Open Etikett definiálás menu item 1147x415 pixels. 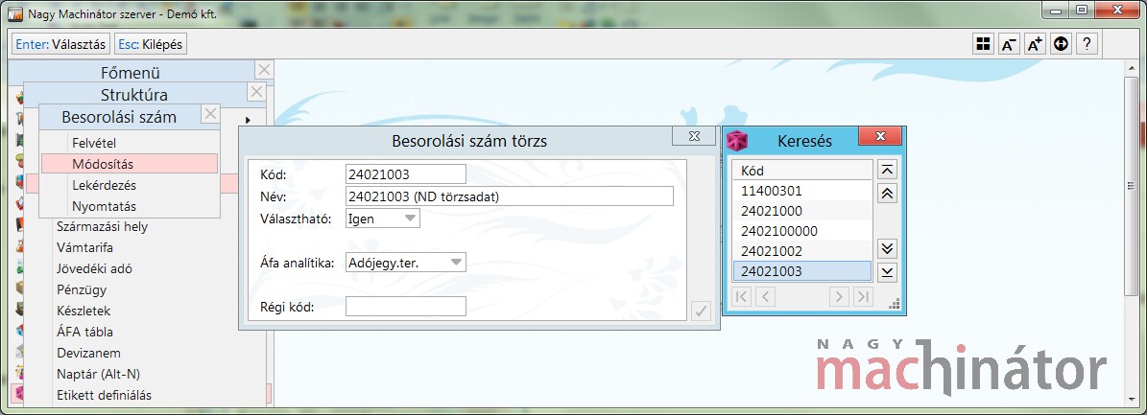coord(104,395)
